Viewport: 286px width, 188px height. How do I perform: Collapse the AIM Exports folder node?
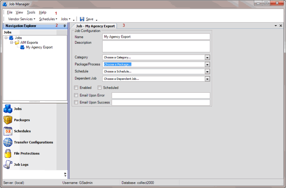point(12,43)
